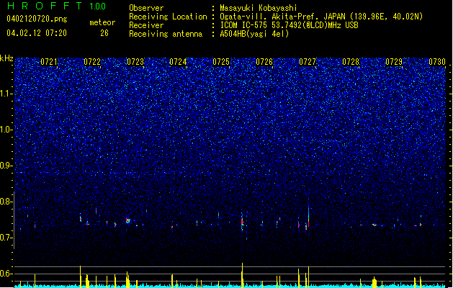Click the 0721 time marker

point(49,62)
